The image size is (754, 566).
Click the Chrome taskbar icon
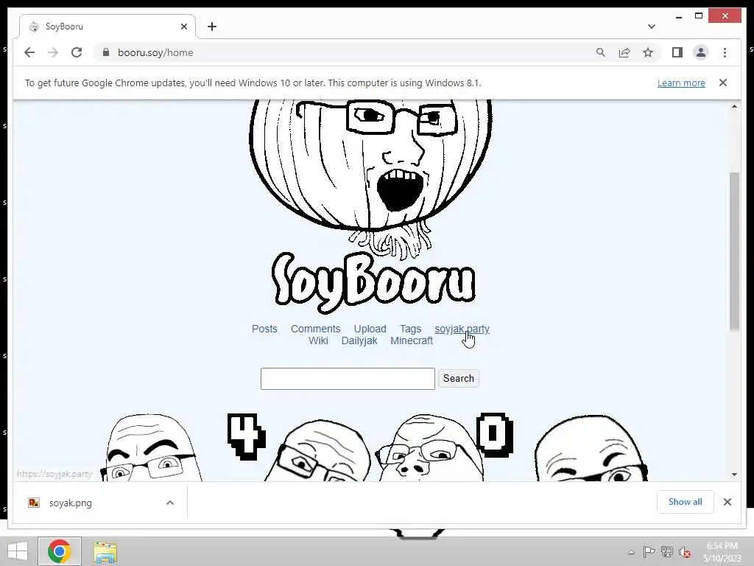click(x=60, y=551)
